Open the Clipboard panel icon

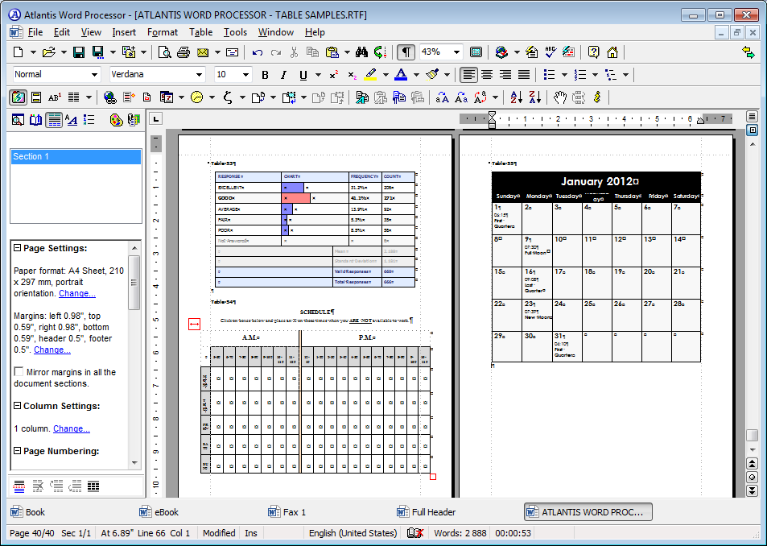[134, 119]
